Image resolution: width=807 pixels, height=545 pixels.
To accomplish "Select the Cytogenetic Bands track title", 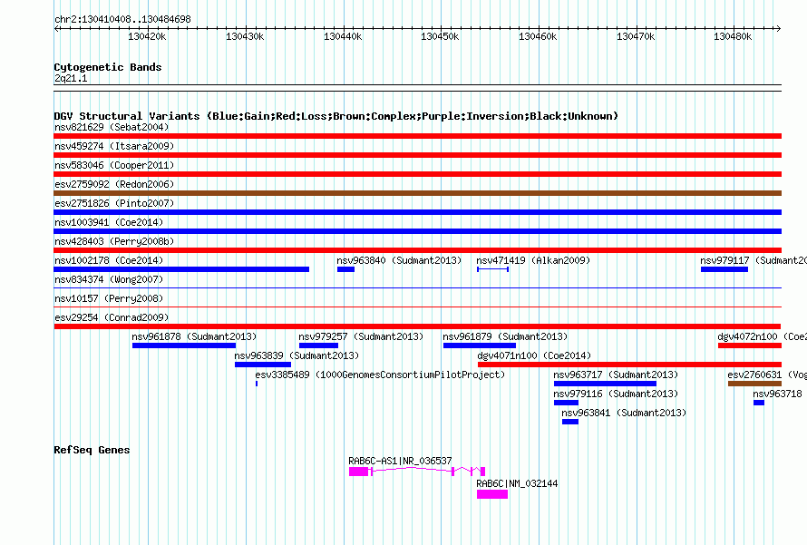I will click(x=108, y=67).
